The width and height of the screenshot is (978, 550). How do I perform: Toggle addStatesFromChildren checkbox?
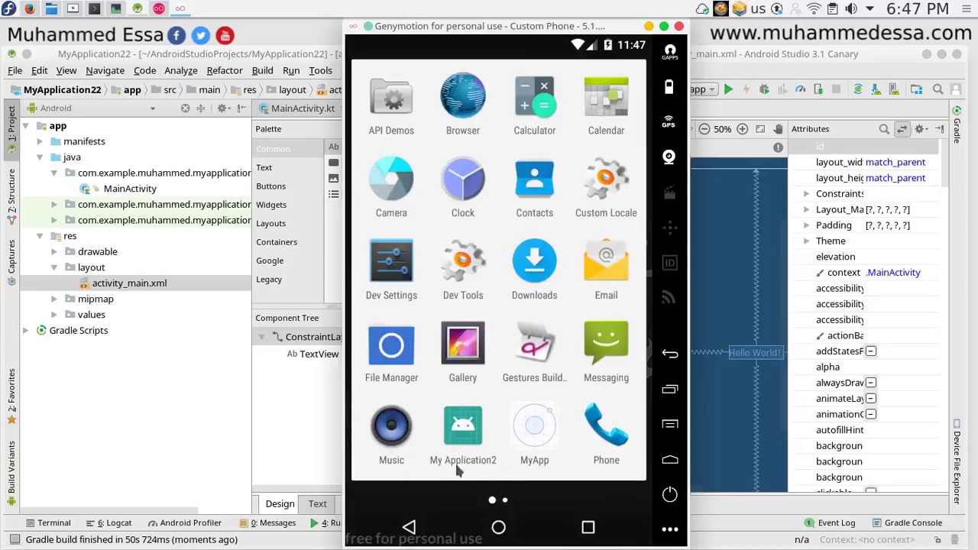coord(871,351)
